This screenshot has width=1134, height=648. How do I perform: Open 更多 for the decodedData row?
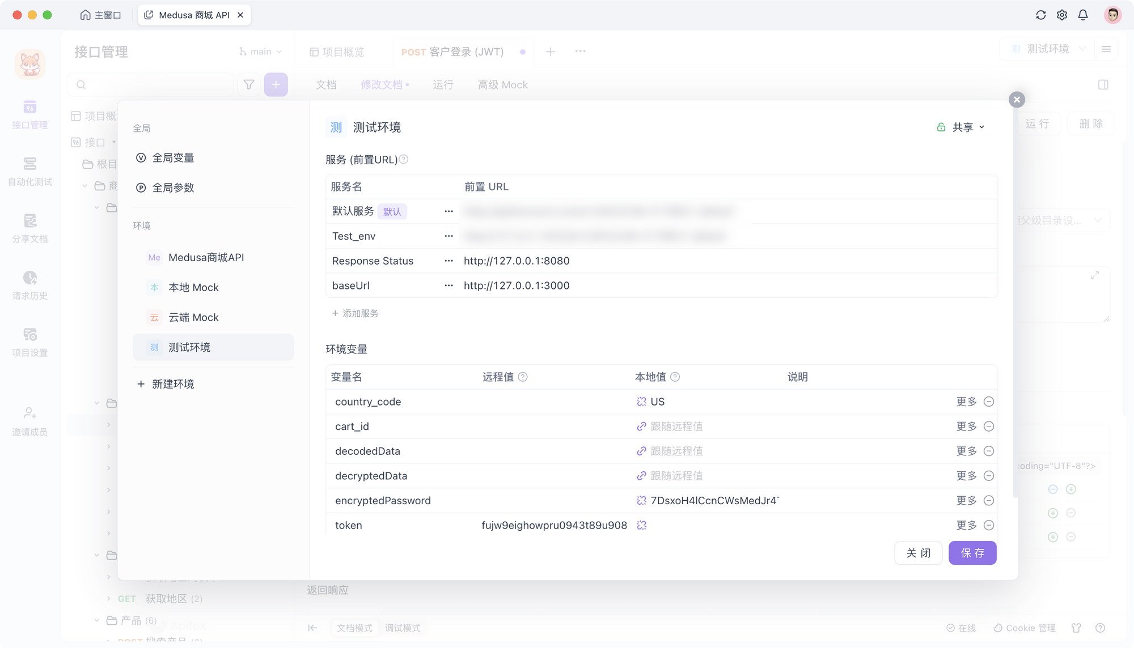pyautogui.click(x=966, y=451)
